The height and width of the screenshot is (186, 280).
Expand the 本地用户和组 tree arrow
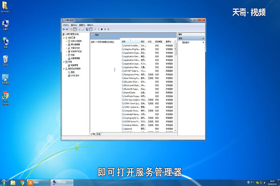[x=66, y=52]
